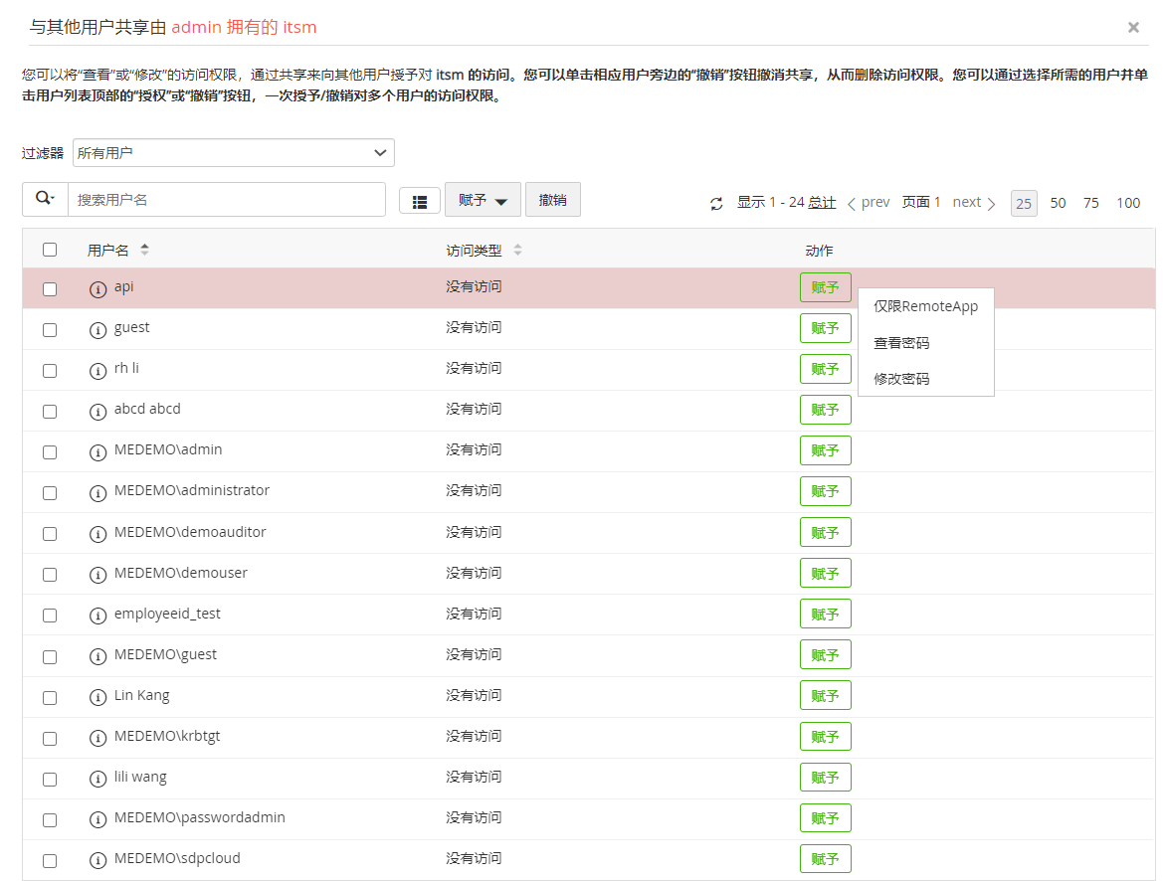Show info icon for MEDEMO\demoauditor

pos(97,534)
